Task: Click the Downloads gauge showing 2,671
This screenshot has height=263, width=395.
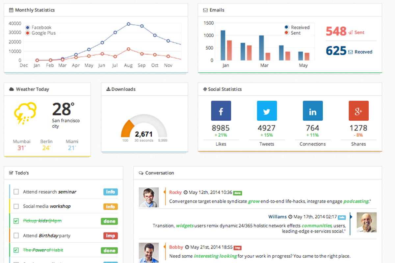Action: pos(144,128)
